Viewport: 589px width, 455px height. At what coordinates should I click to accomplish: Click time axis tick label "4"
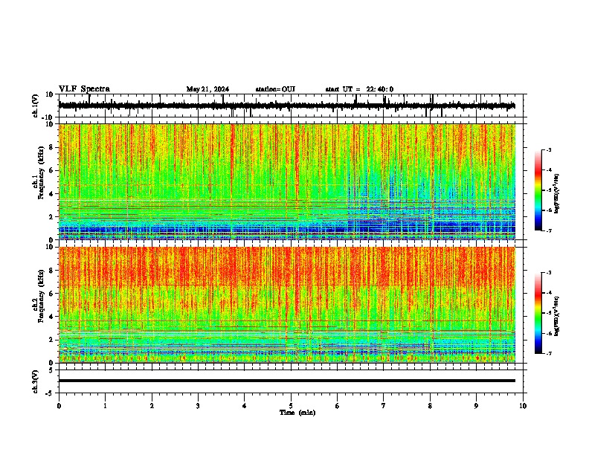(245, 406)
